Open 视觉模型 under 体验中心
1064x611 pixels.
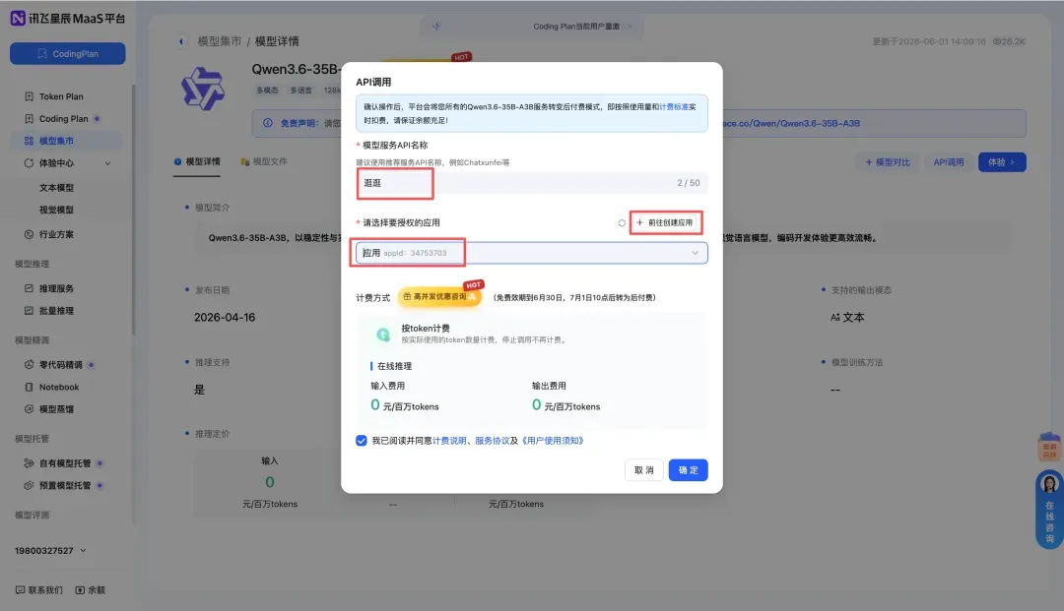(56, 210)
